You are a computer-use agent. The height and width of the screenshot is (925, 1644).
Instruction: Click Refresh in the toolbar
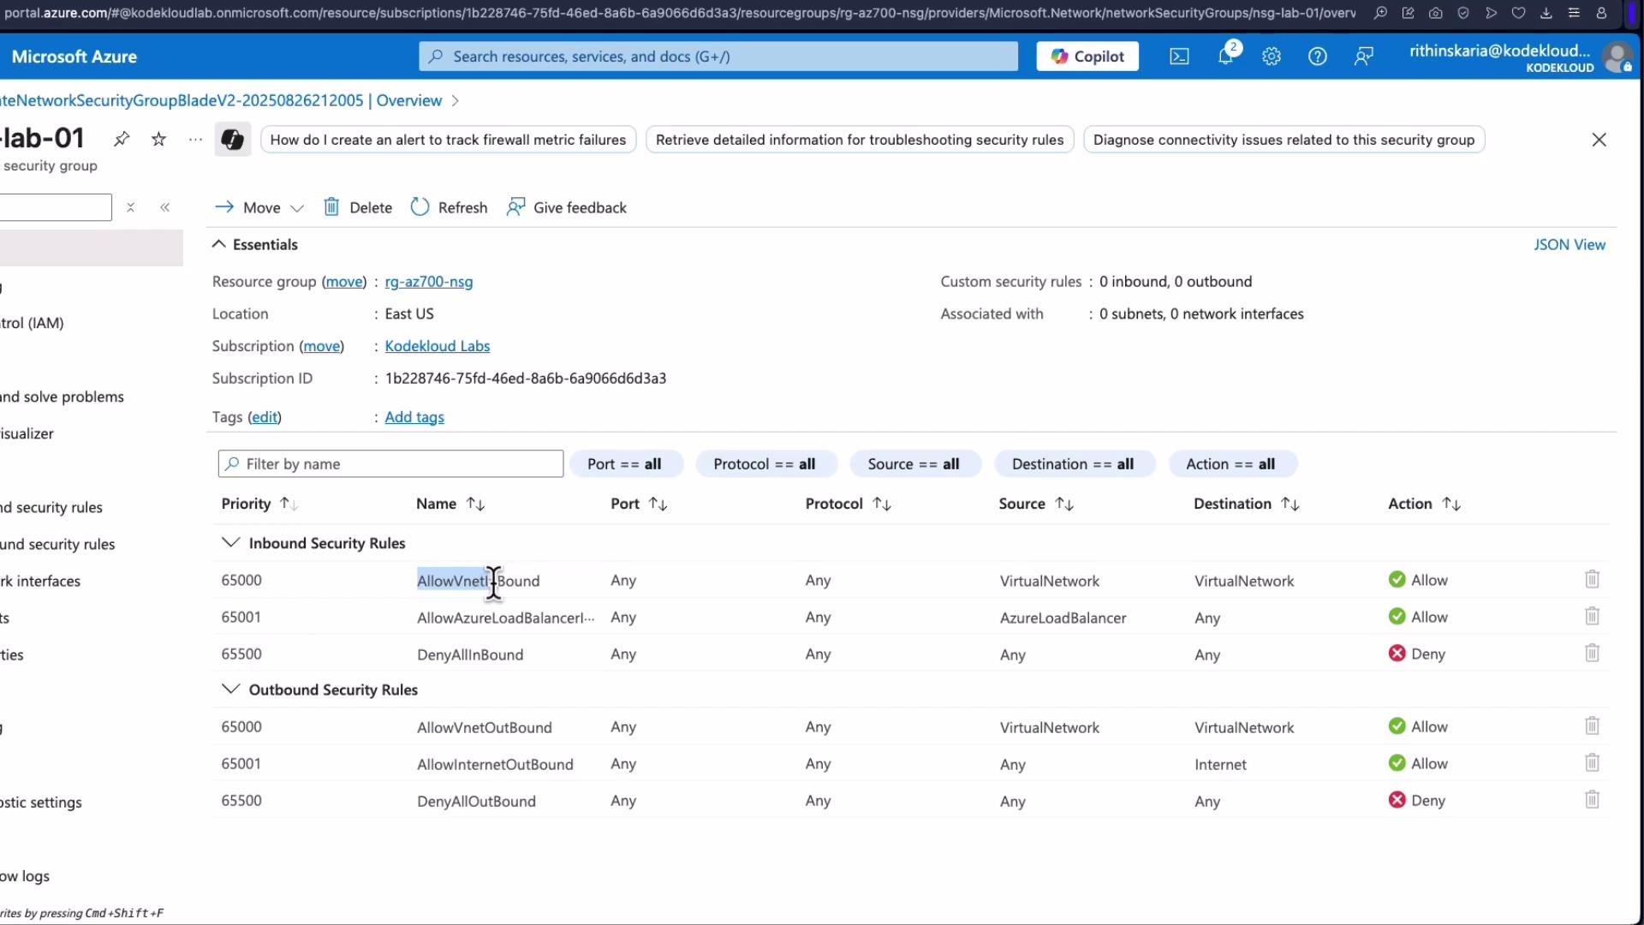[450, 207]
